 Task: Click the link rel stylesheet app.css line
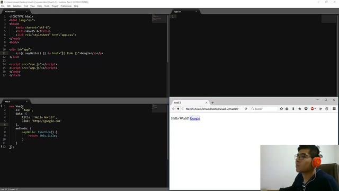46,35
